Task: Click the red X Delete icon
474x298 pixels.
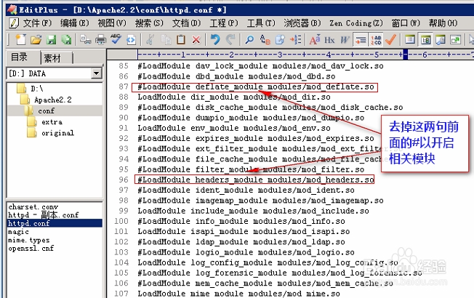Action: coord(196,39)
